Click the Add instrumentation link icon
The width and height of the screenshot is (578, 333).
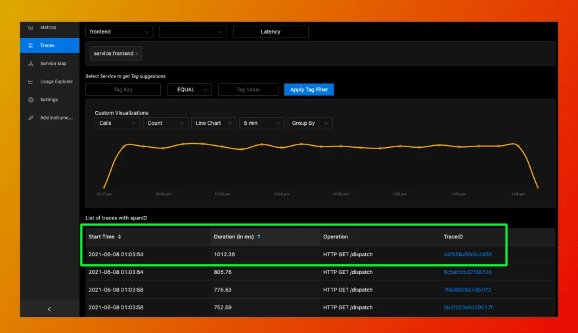pyautogui.click(x=31, y=118)
